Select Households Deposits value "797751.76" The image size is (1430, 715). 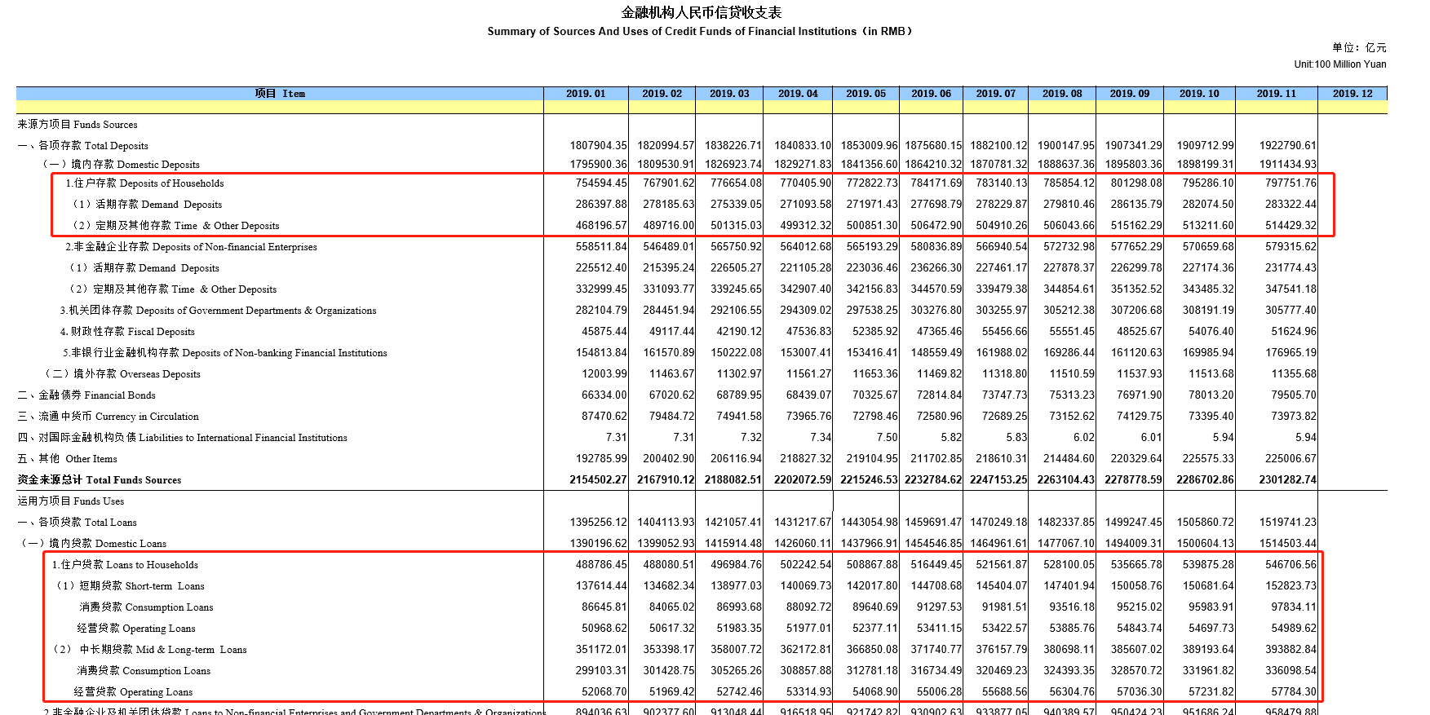pyautogui.click(x=1291, y=183)
